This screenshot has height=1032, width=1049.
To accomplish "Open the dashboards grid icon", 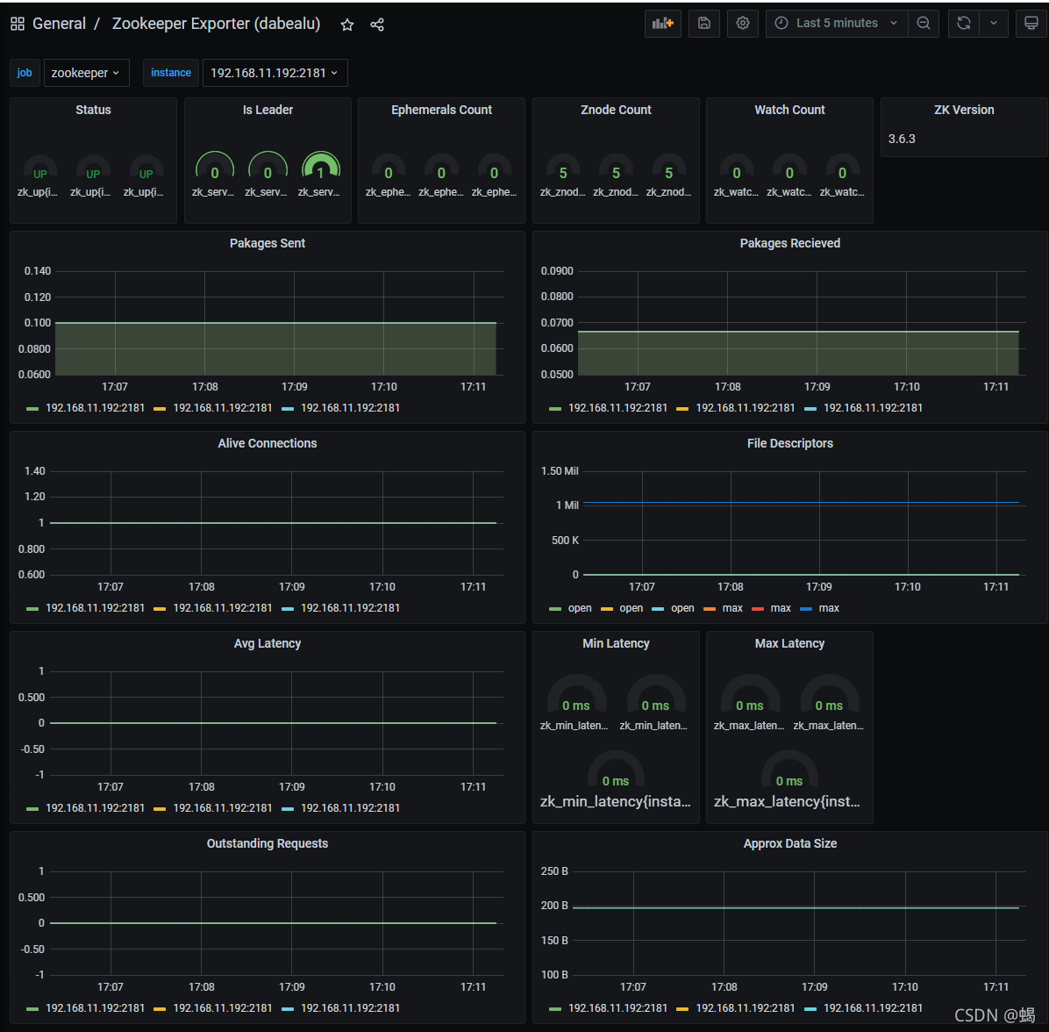I will (18, 24).
